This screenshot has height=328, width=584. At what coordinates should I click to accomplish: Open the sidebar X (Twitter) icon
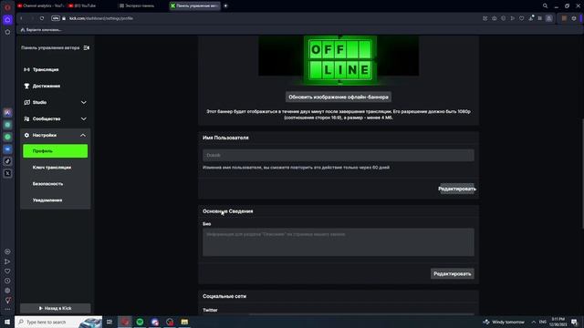tap(7, 173)
